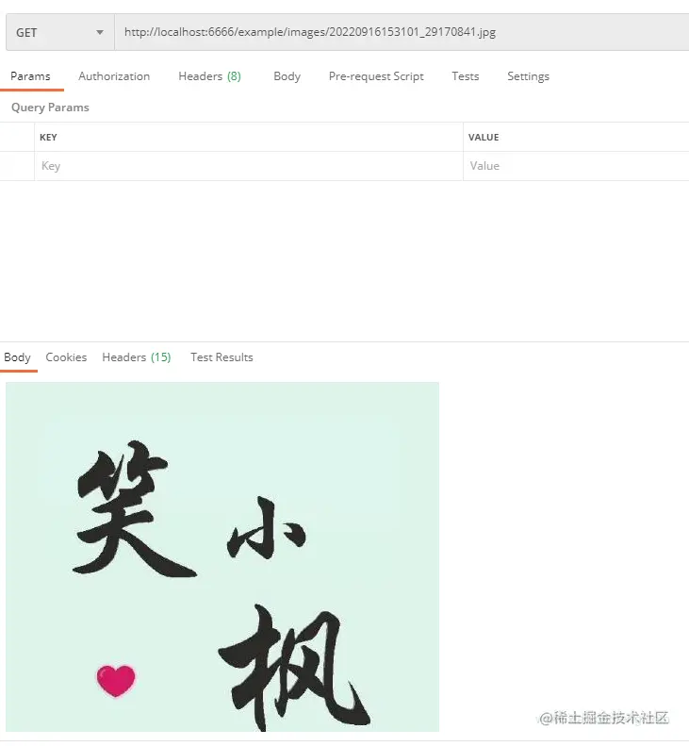Click the request URL field

tap(402, 32)
